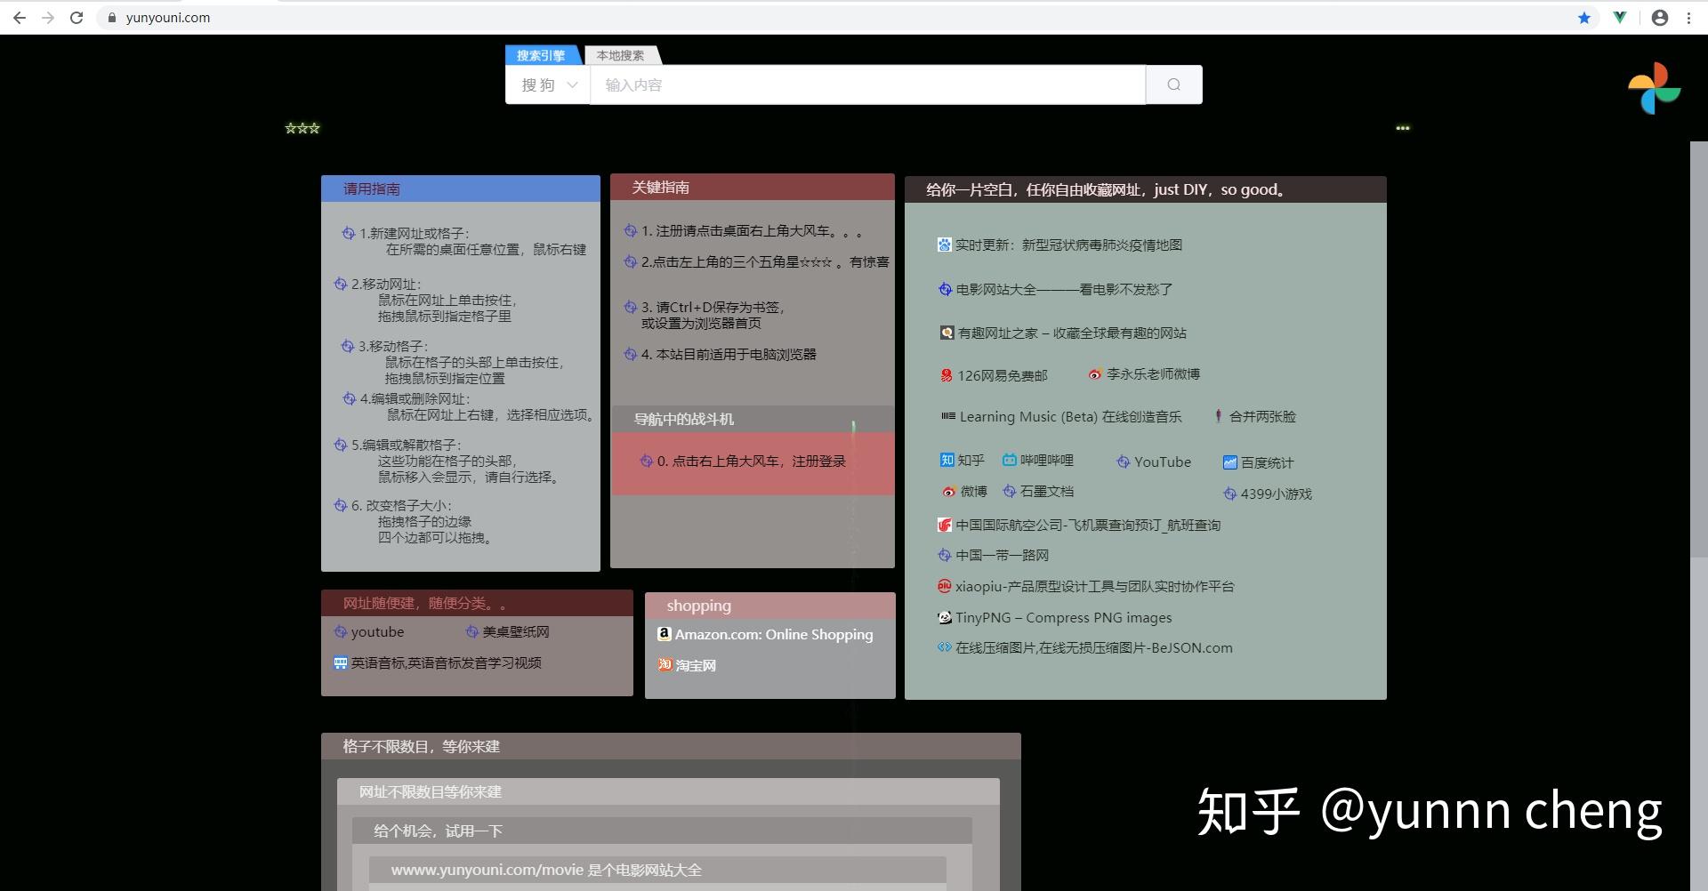Image resolution: width=1708 pixels, height=891 pixels.
Task: Click 给你一片空白 panel header
Action: tap(1146, 189)
